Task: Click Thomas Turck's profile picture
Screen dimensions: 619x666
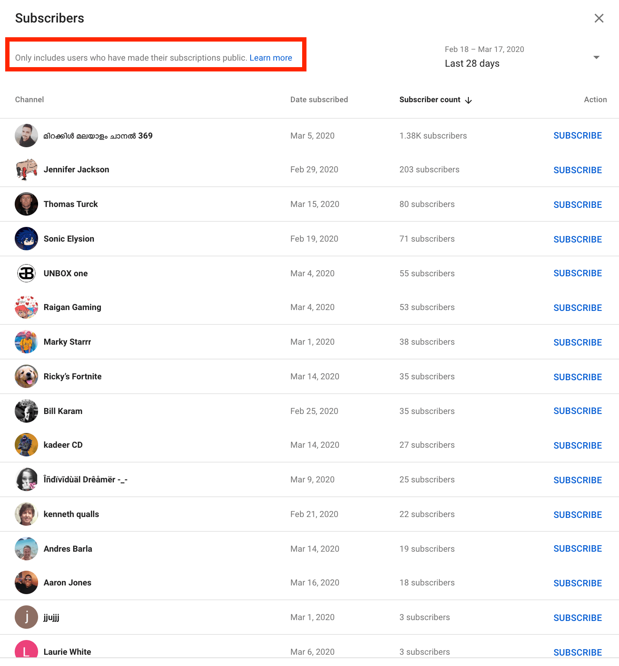Action: [26, 204]
